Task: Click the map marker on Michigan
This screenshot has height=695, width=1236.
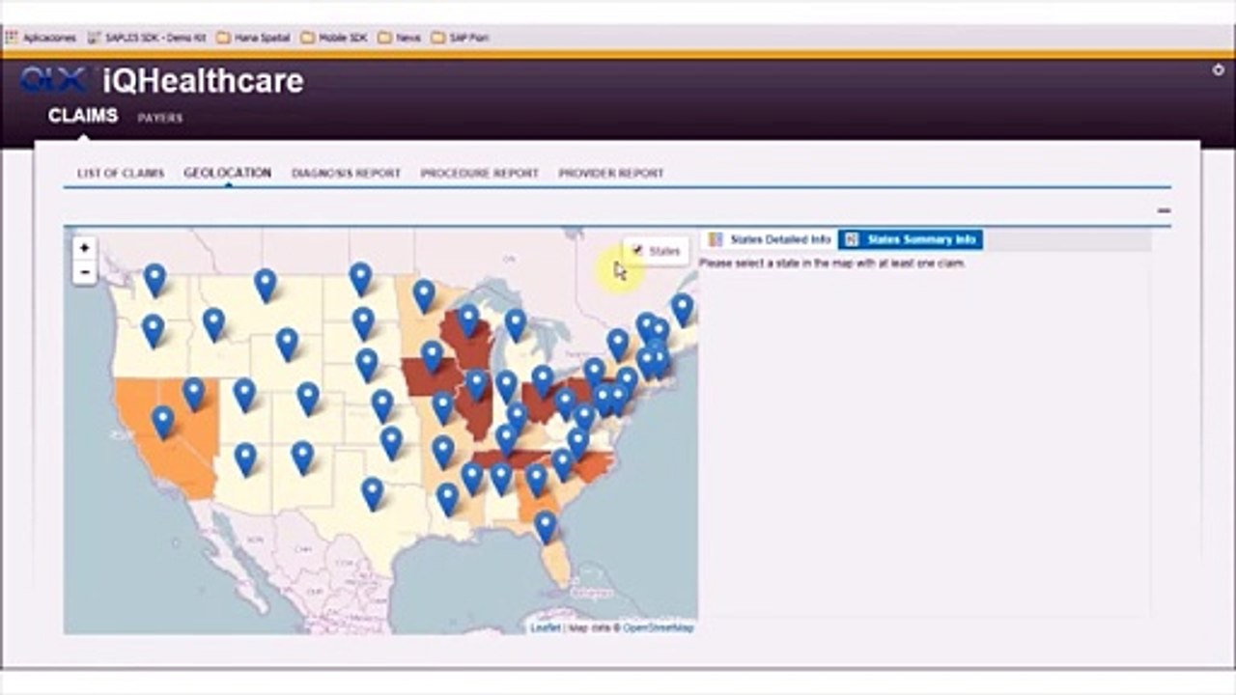Action: (516, 324)
